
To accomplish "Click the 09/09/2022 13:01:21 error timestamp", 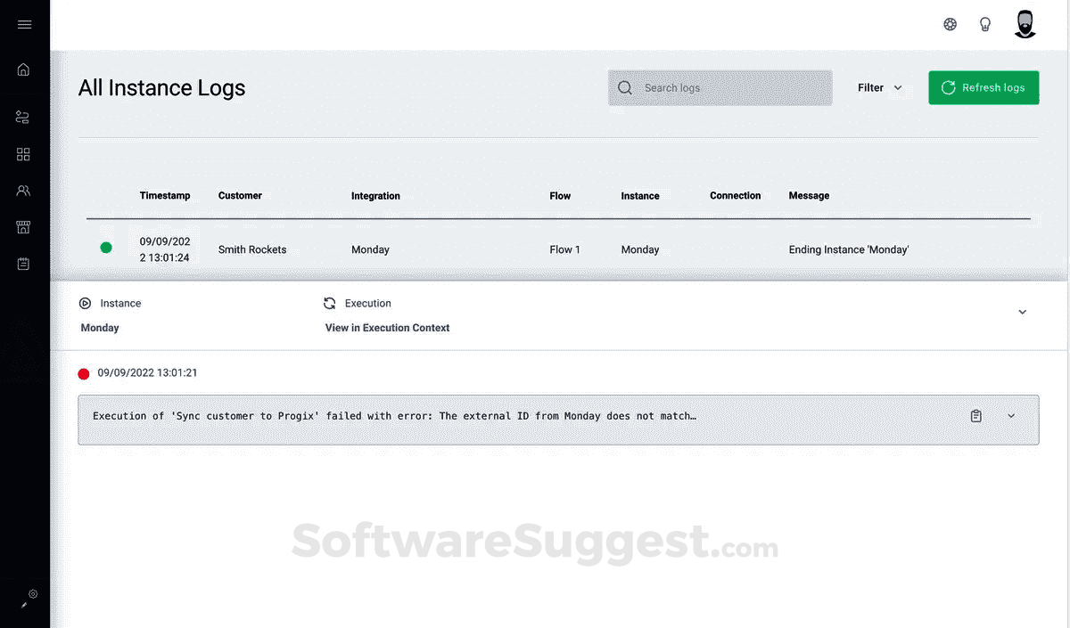I will pyautogui.click(x=147, y=372).
